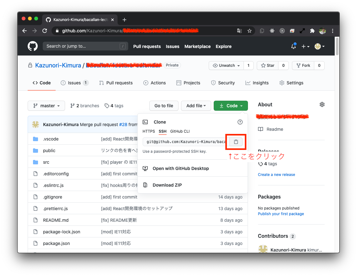Click the GitHub Desktop icon
The width and height of the screenshot is (357, 276).
click(145, 168)
